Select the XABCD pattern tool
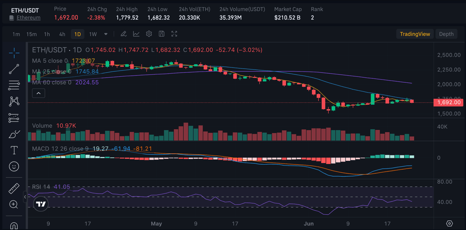The width and height of the screenshot is (466, 230). pyautogui.click(x=14, y=101)
